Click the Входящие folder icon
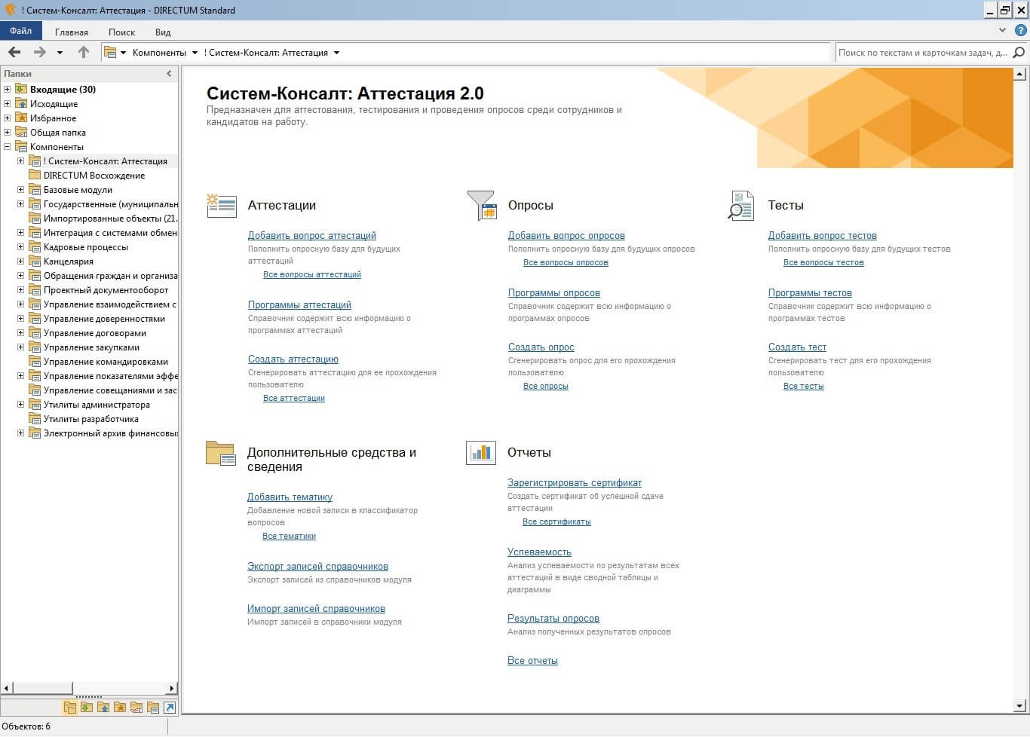This screenshot has width=1030, height=737. (21, 89)
